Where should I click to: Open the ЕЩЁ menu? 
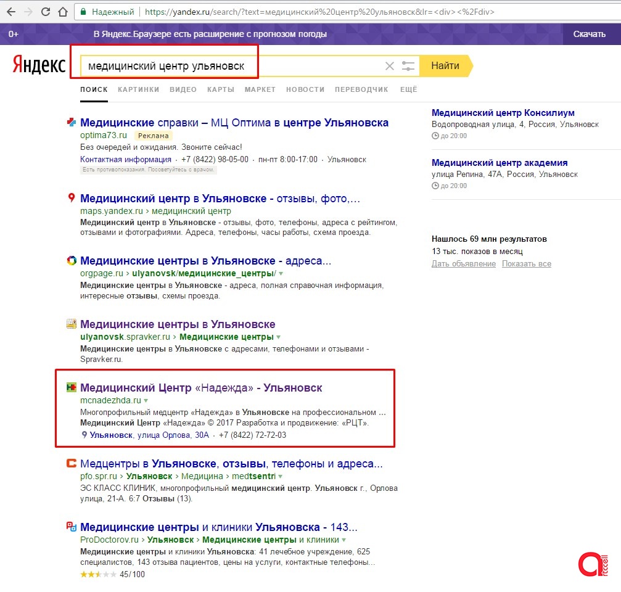pyautogui.click(x=409, y=89)
